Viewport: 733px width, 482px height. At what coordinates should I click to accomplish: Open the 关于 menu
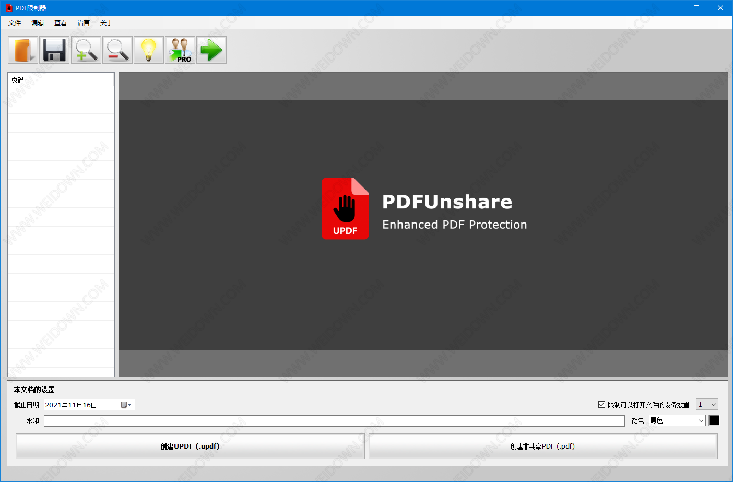coord(107,23)
